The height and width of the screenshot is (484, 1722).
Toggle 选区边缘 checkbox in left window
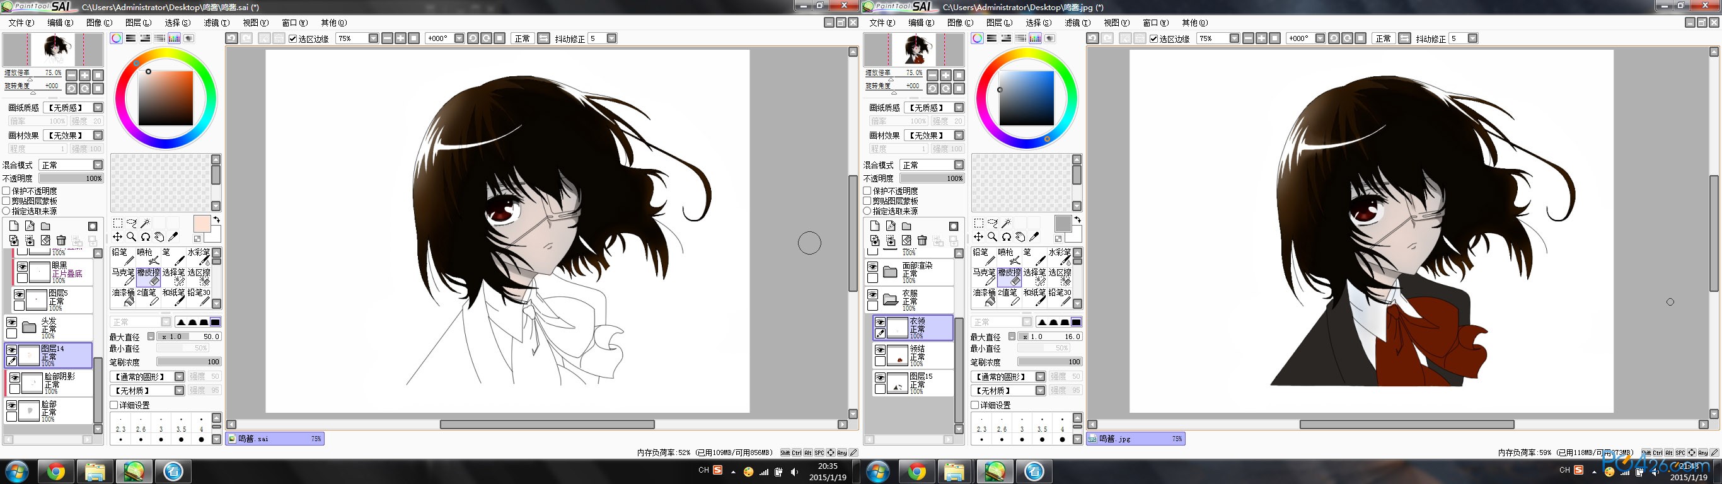tap(292, 39)
